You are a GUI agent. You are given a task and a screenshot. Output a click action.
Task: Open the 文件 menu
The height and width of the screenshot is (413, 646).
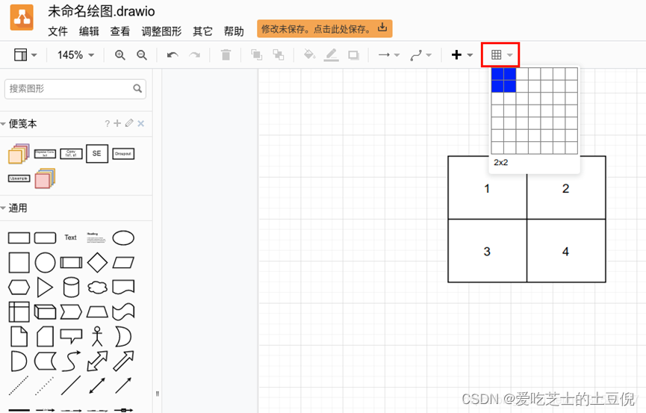[58, 31]
